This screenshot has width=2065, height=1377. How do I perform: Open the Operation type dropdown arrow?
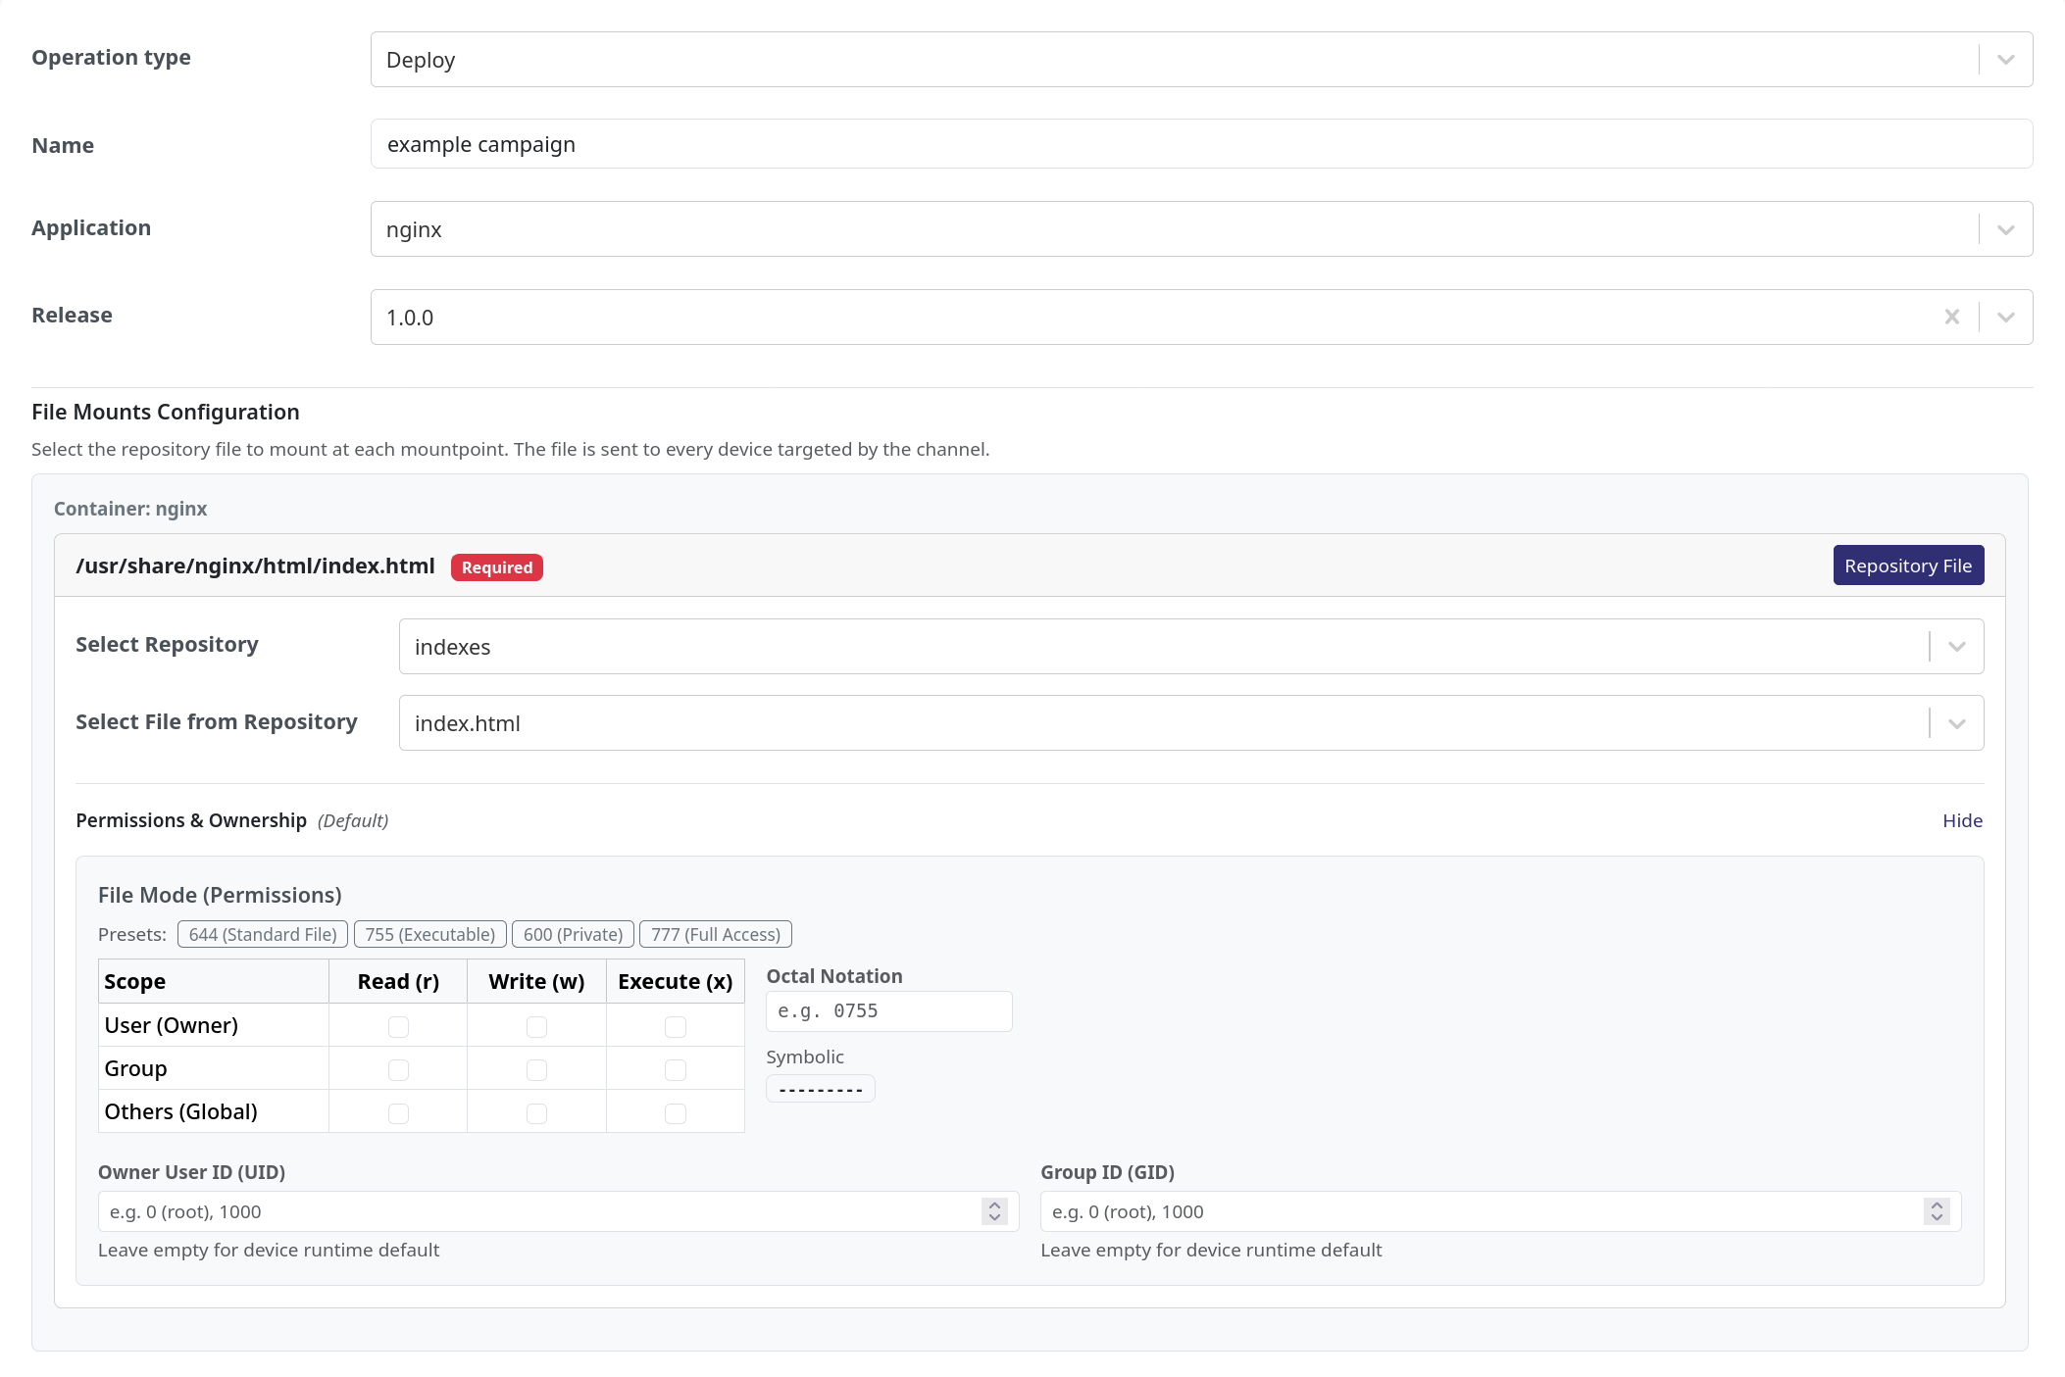pos(2005,60)
